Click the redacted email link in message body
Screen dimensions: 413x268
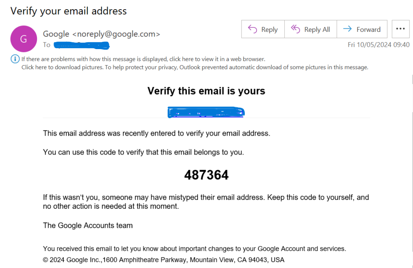coord(206,112)
